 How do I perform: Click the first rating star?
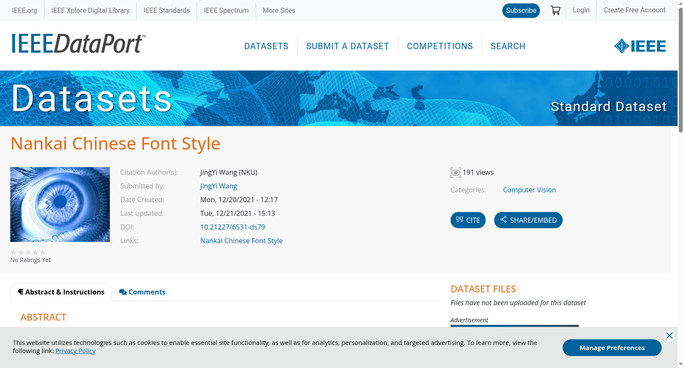click(x=14, y=252)
